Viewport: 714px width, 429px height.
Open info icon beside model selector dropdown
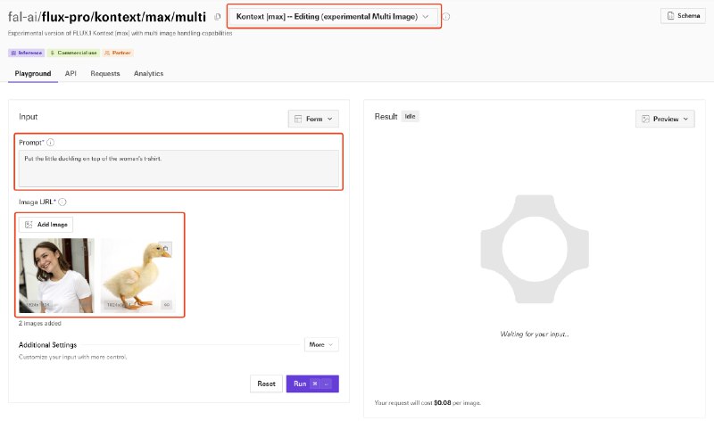point(446,17)
